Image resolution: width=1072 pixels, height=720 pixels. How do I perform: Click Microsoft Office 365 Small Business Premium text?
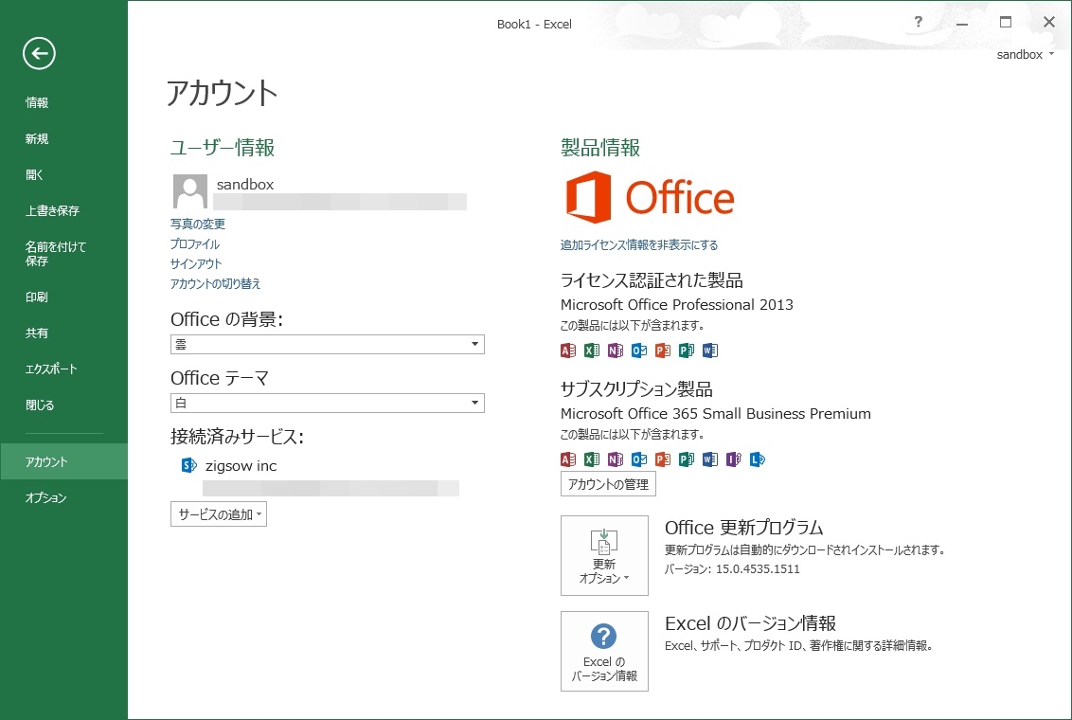tap(716, 414)
